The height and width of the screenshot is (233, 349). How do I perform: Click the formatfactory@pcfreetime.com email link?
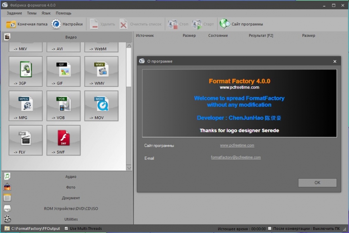pos(236,157)
